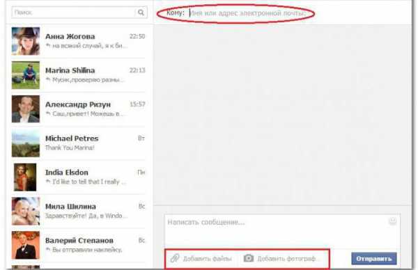Open Marina Shilina message preview
The image size is (418, 270).
85,79
